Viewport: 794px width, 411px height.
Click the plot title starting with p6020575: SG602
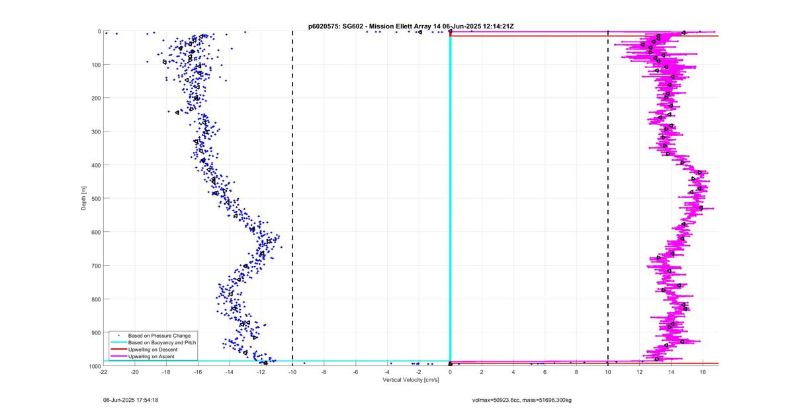click(x=411, y=26)
